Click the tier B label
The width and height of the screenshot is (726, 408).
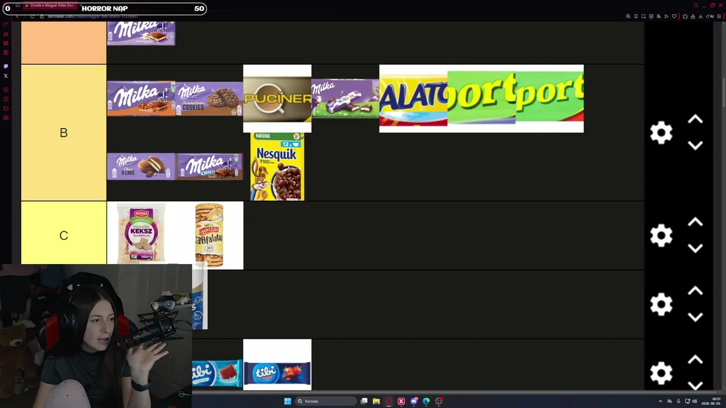[x=64, y=133]
